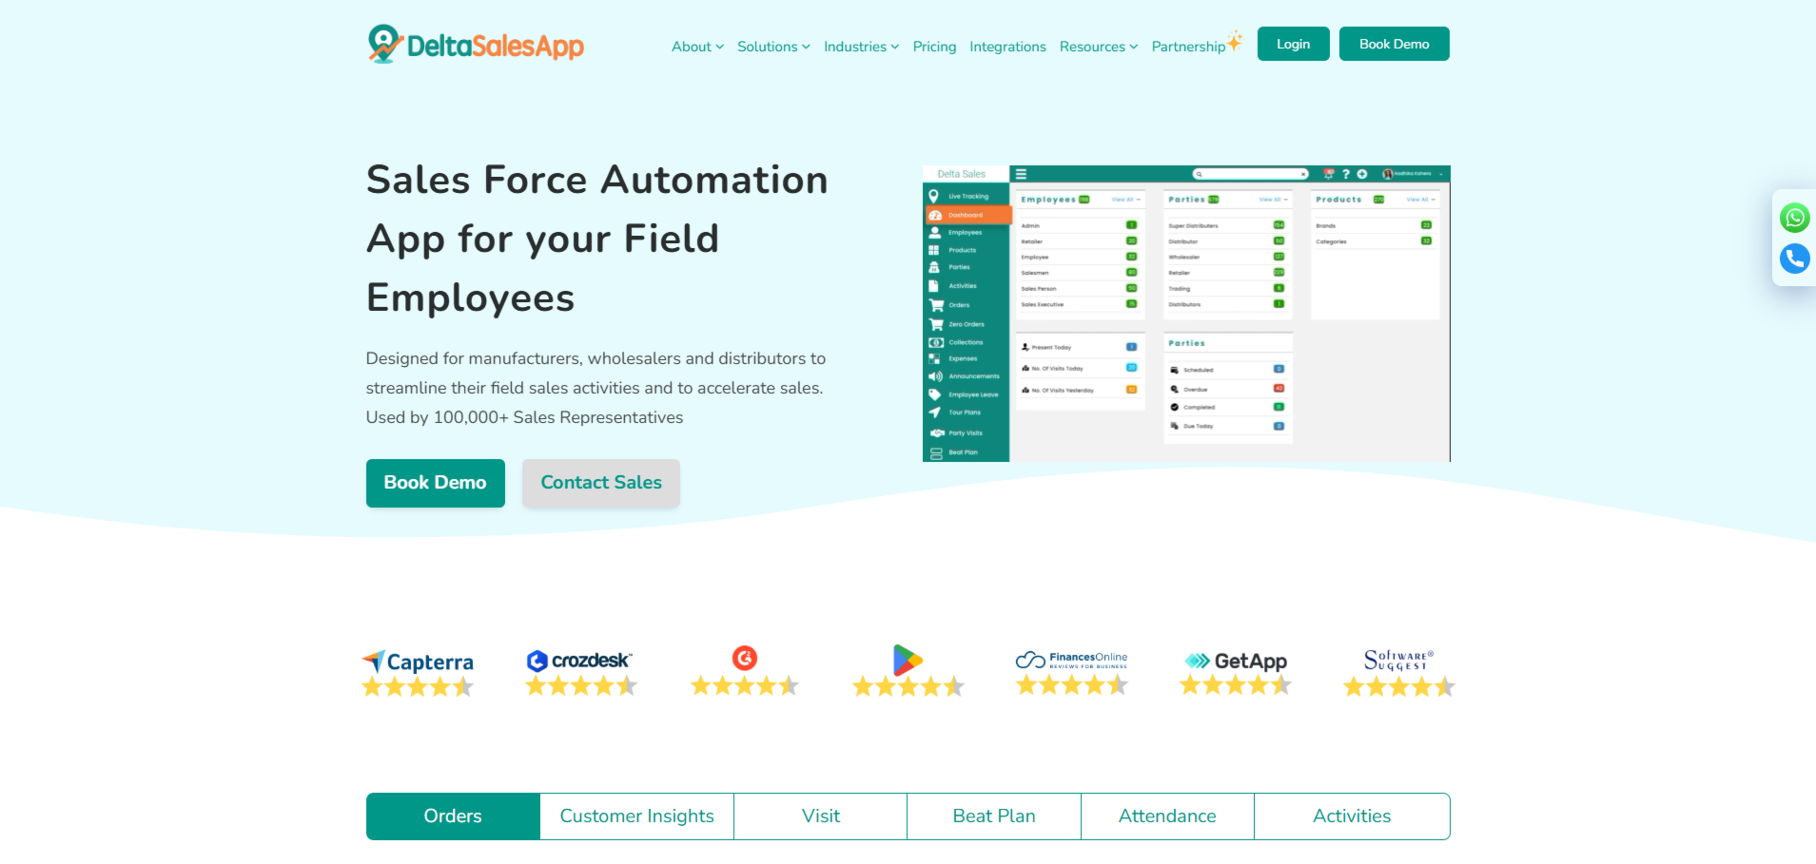Switch to the Beat Plan tab
This screenshot has height=864, width=1816.
pos(994,816)
